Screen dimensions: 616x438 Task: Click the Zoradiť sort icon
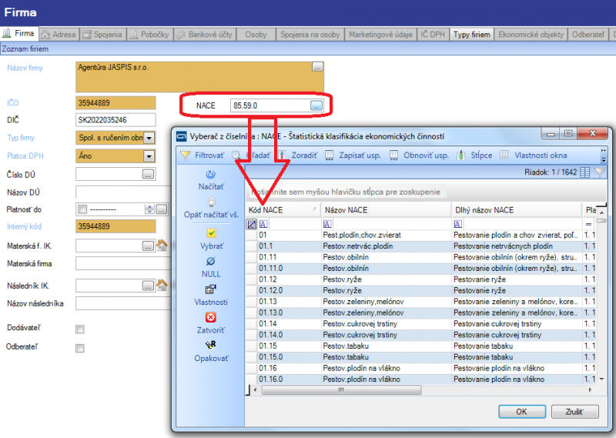click(282, 155)
